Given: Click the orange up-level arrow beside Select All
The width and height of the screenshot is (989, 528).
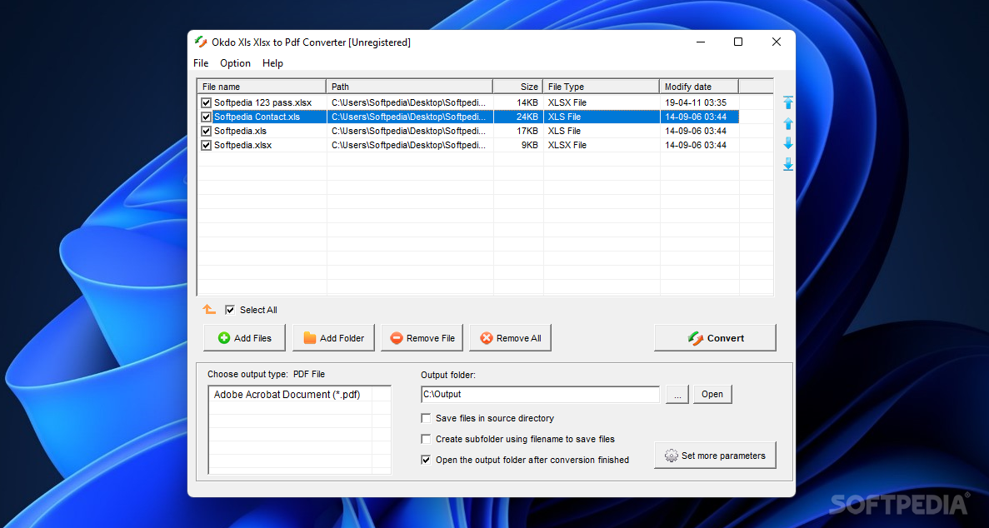Looking at the screenshot, I should click(x=209, y=309).
